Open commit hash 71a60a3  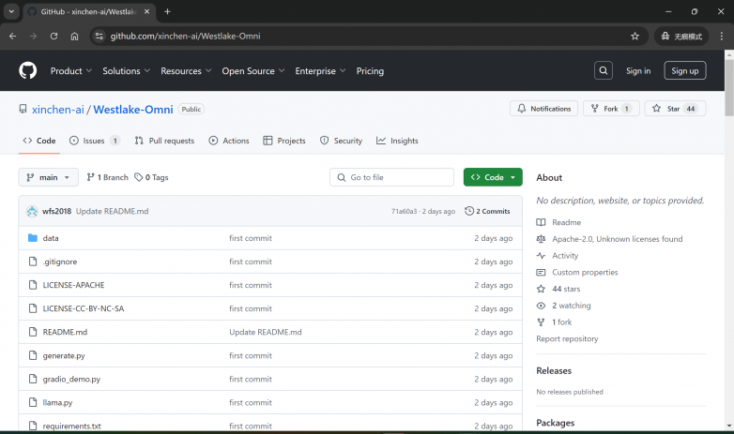point(404,212)
